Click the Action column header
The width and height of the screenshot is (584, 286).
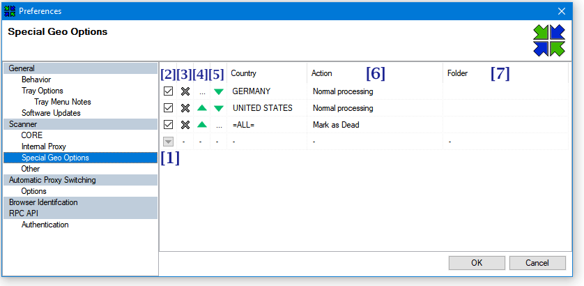pyautogui.click(x=375, y=73)
